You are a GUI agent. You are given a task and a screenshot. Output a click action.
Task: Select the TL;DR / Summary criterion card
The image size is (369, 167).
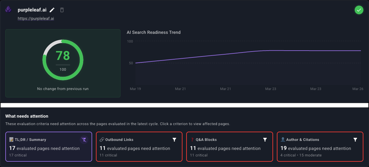49,147
